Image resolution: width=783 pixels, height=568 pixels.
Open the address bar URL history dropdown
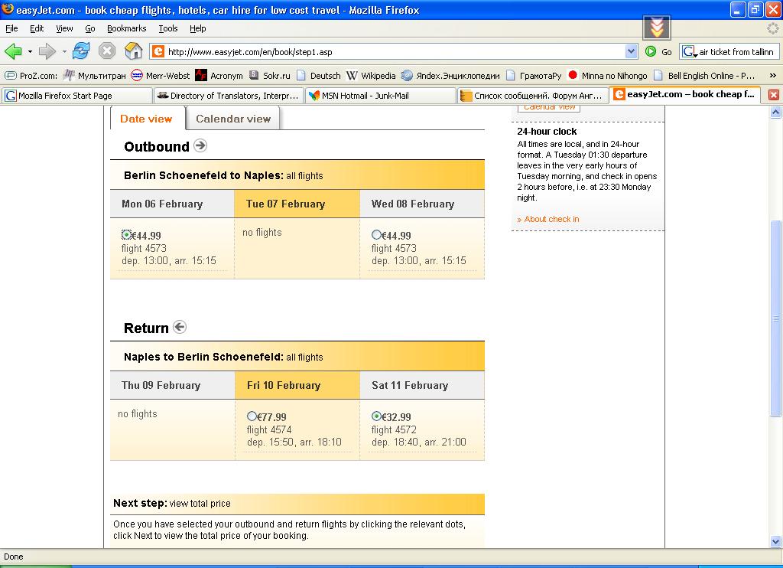[x=631, y=51]
